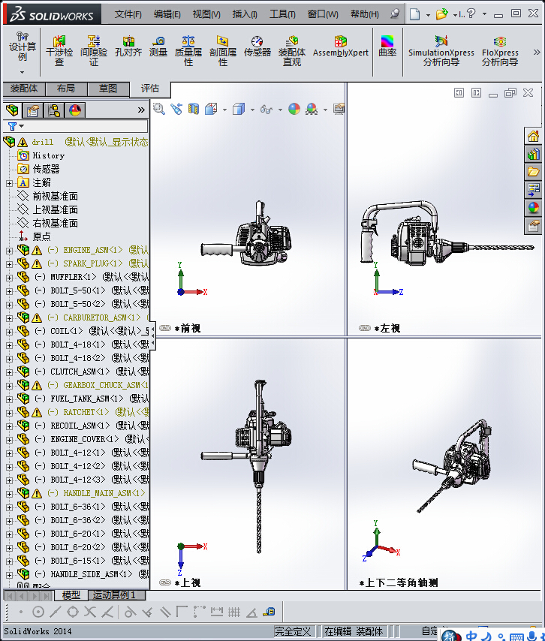
Task: Open the 编辑(E) menu
Action: click(x=167, y=14)
